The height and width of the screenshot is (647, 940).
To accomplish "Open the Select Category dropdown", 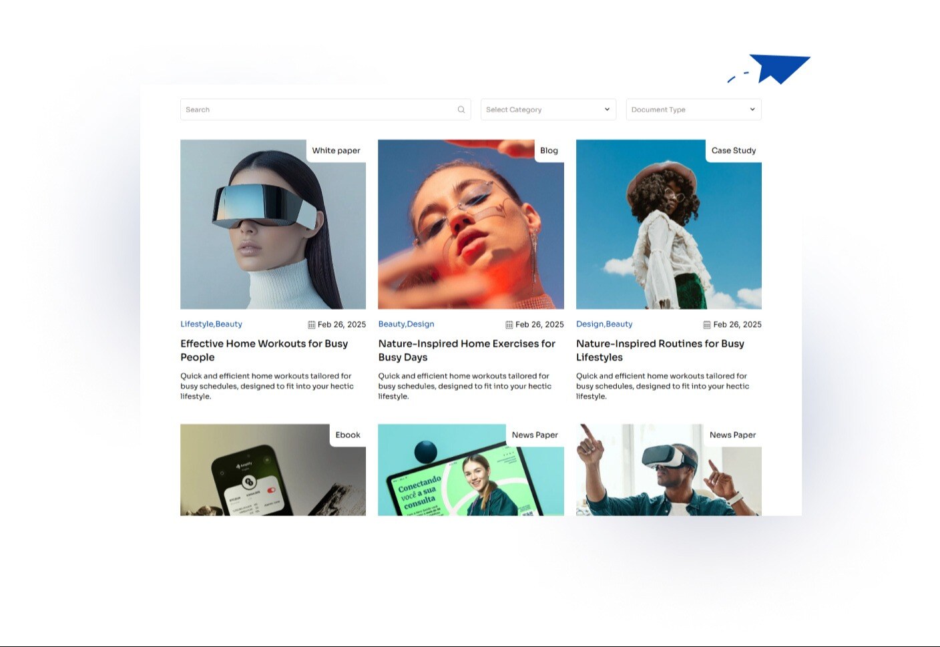I will 547,109.
